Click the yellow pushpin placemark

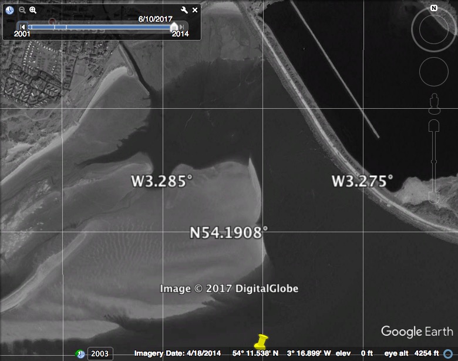(x=260, y=342)
